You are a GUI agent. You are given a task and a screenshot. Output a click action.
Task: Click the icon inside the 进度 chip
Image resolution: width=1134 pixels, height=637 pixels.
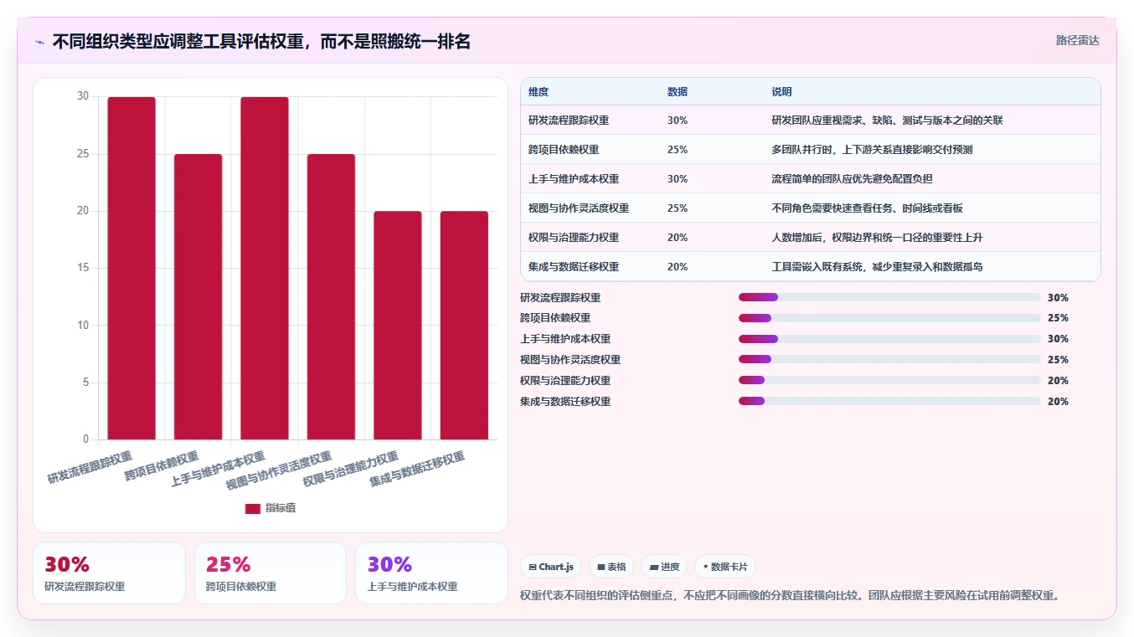[x=654, y=567]
